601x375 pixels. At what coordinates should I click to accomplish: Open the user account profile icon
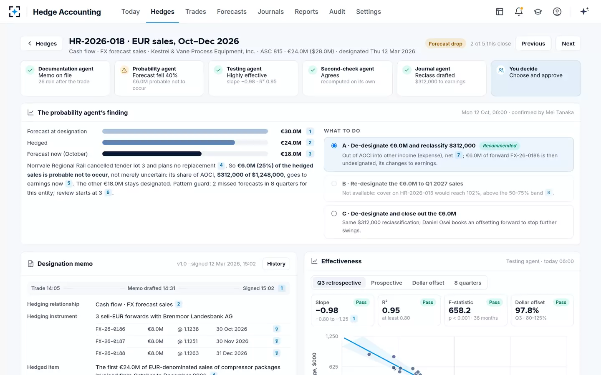(557, 12)
